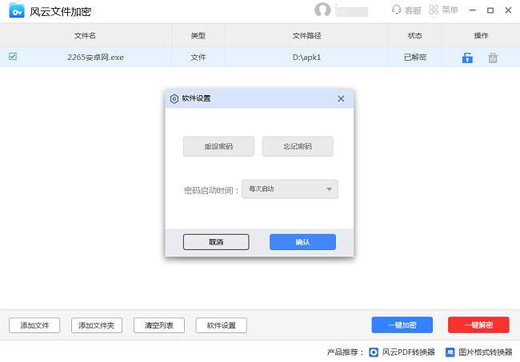
Task: Click the 已解密 status cell
Action: [415, 58]
